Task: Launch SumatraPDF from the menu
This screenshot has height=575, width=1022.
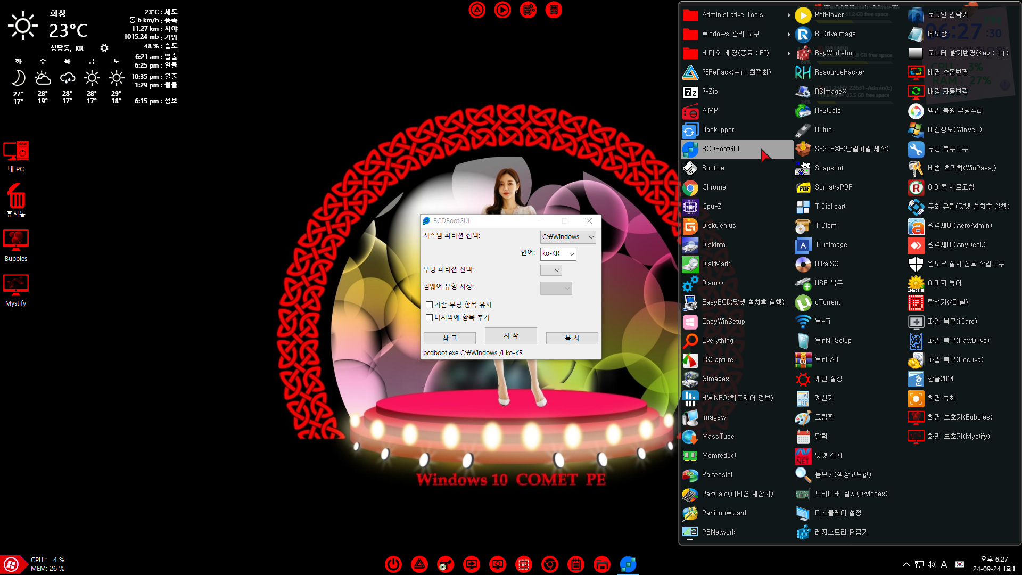Action: pyautogui.click(x=850, y=187)
